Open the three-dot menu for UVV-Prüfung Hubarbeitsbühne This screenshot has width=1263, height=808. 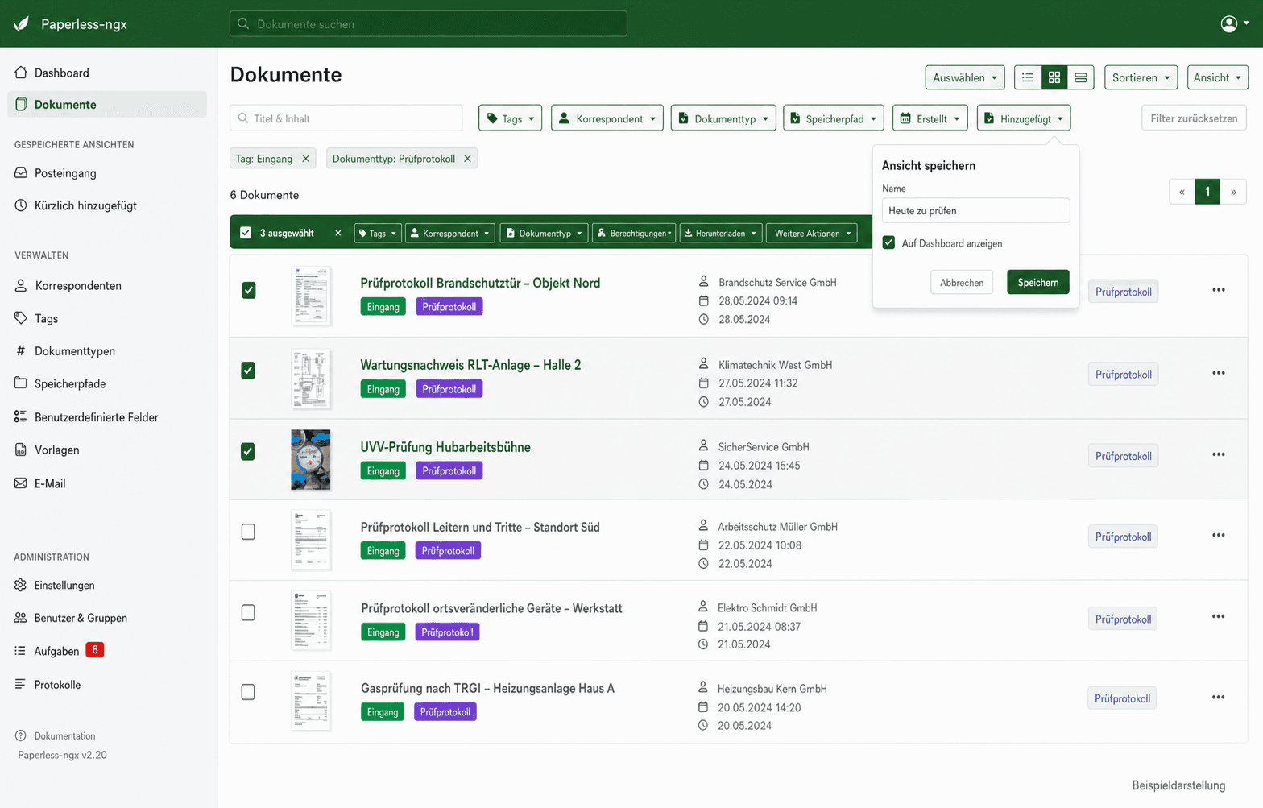[x=1218, y=455]
